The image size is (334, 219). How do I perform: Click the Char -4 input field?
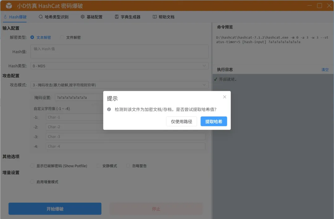pos(126,146)
